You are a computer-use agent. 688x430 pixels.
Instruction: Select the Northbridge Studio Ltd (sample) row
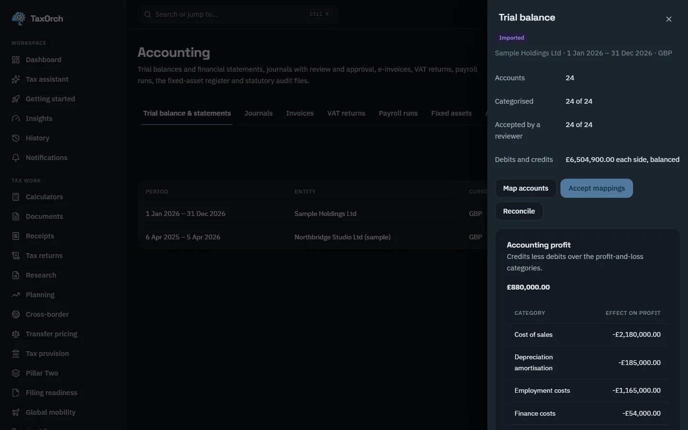[312, 237]
